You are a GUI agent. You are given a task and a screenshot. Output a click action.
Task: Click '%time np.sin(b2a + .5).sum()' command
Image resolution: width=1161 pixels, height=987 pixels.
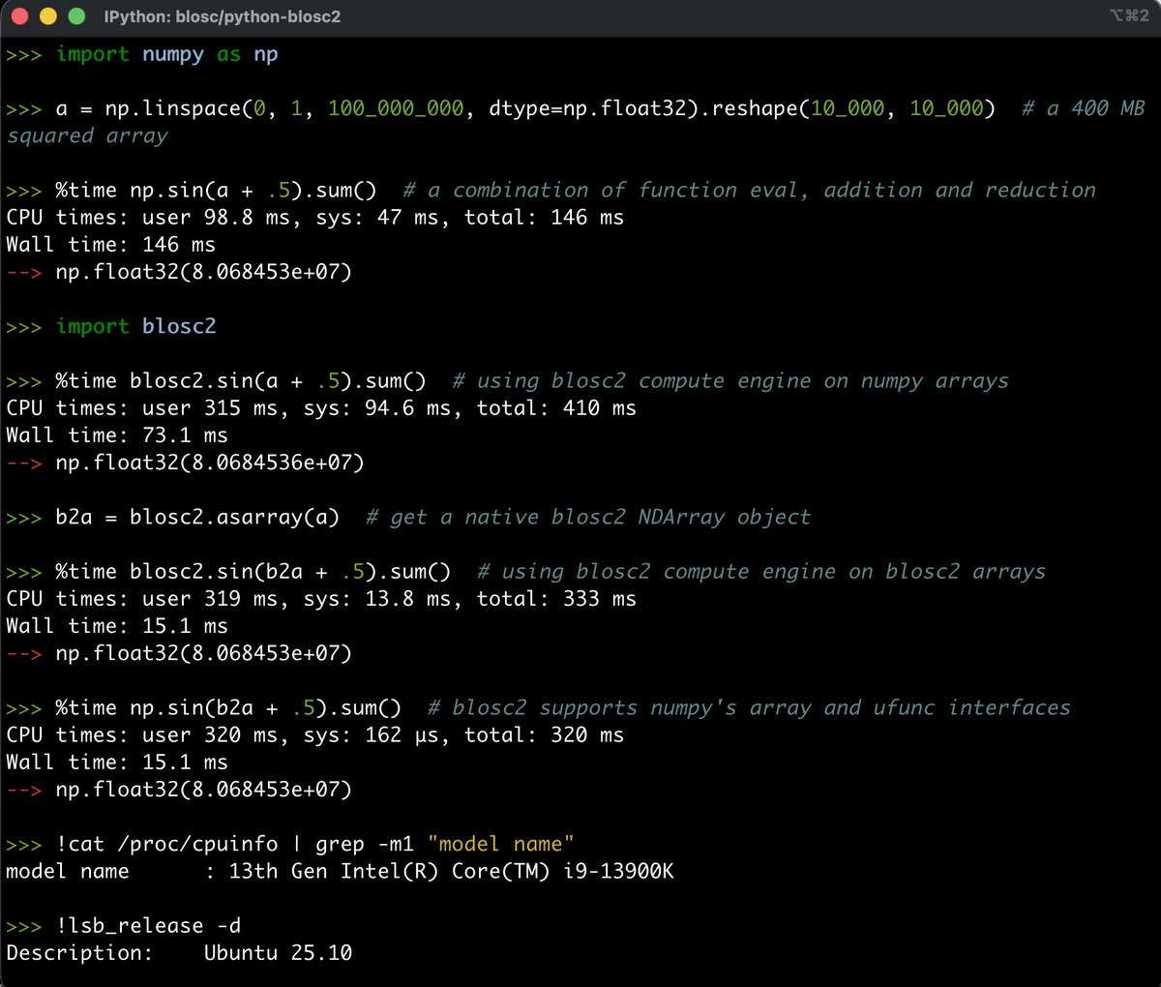(228, 707)
